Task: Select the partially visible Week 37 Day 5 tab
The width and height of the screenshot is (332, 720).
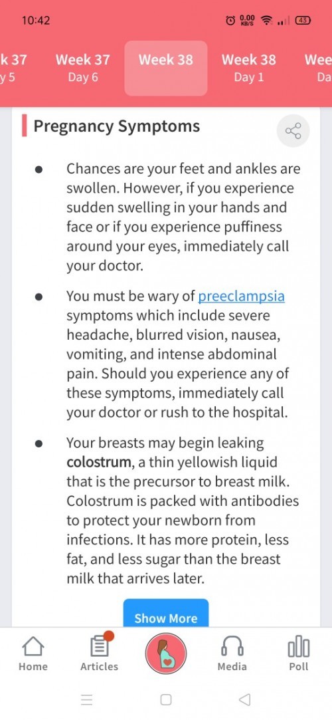Action: tap(13, 68)
